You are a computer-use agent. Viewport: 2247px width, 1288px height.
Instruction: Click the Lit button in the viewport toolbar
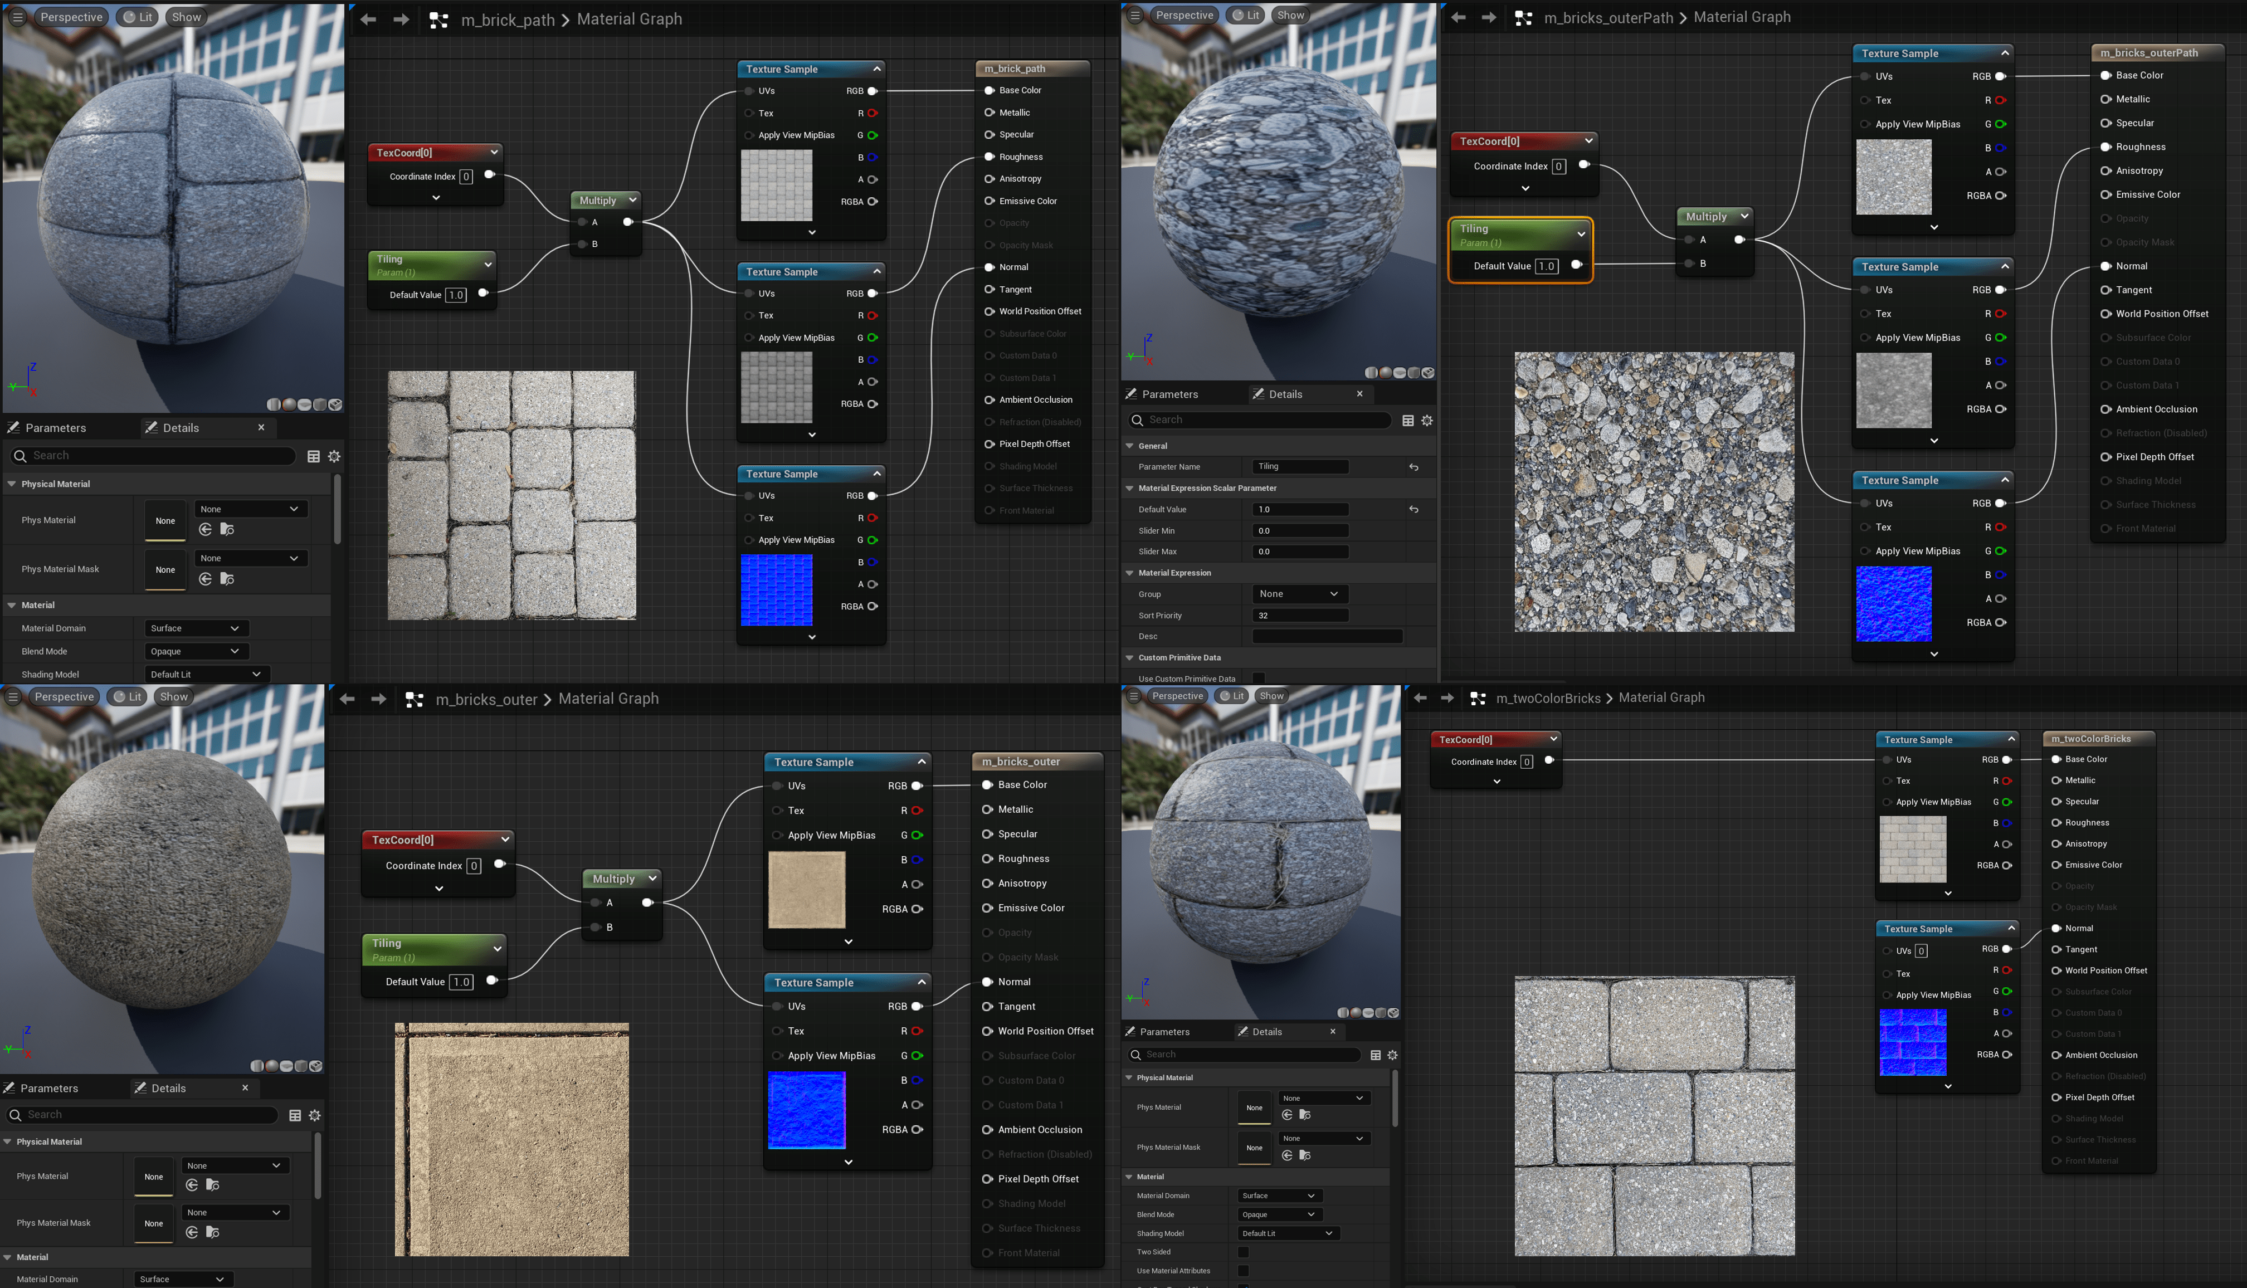tap(137, 16)
